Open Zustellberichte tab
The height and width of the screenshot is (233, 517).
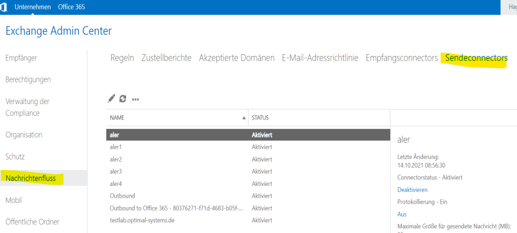[166, 58]
